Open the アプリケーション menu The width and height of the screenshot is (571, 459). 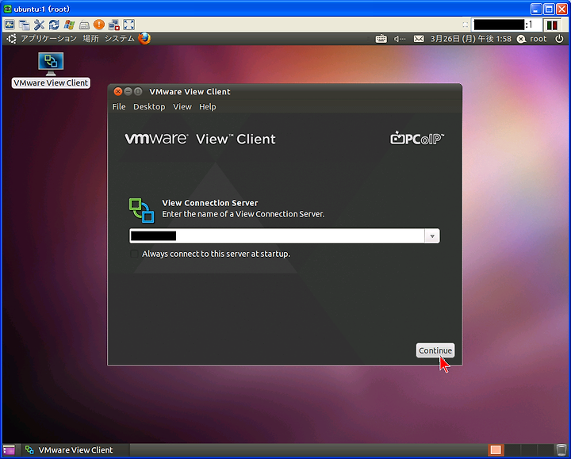tap(48, 39)
